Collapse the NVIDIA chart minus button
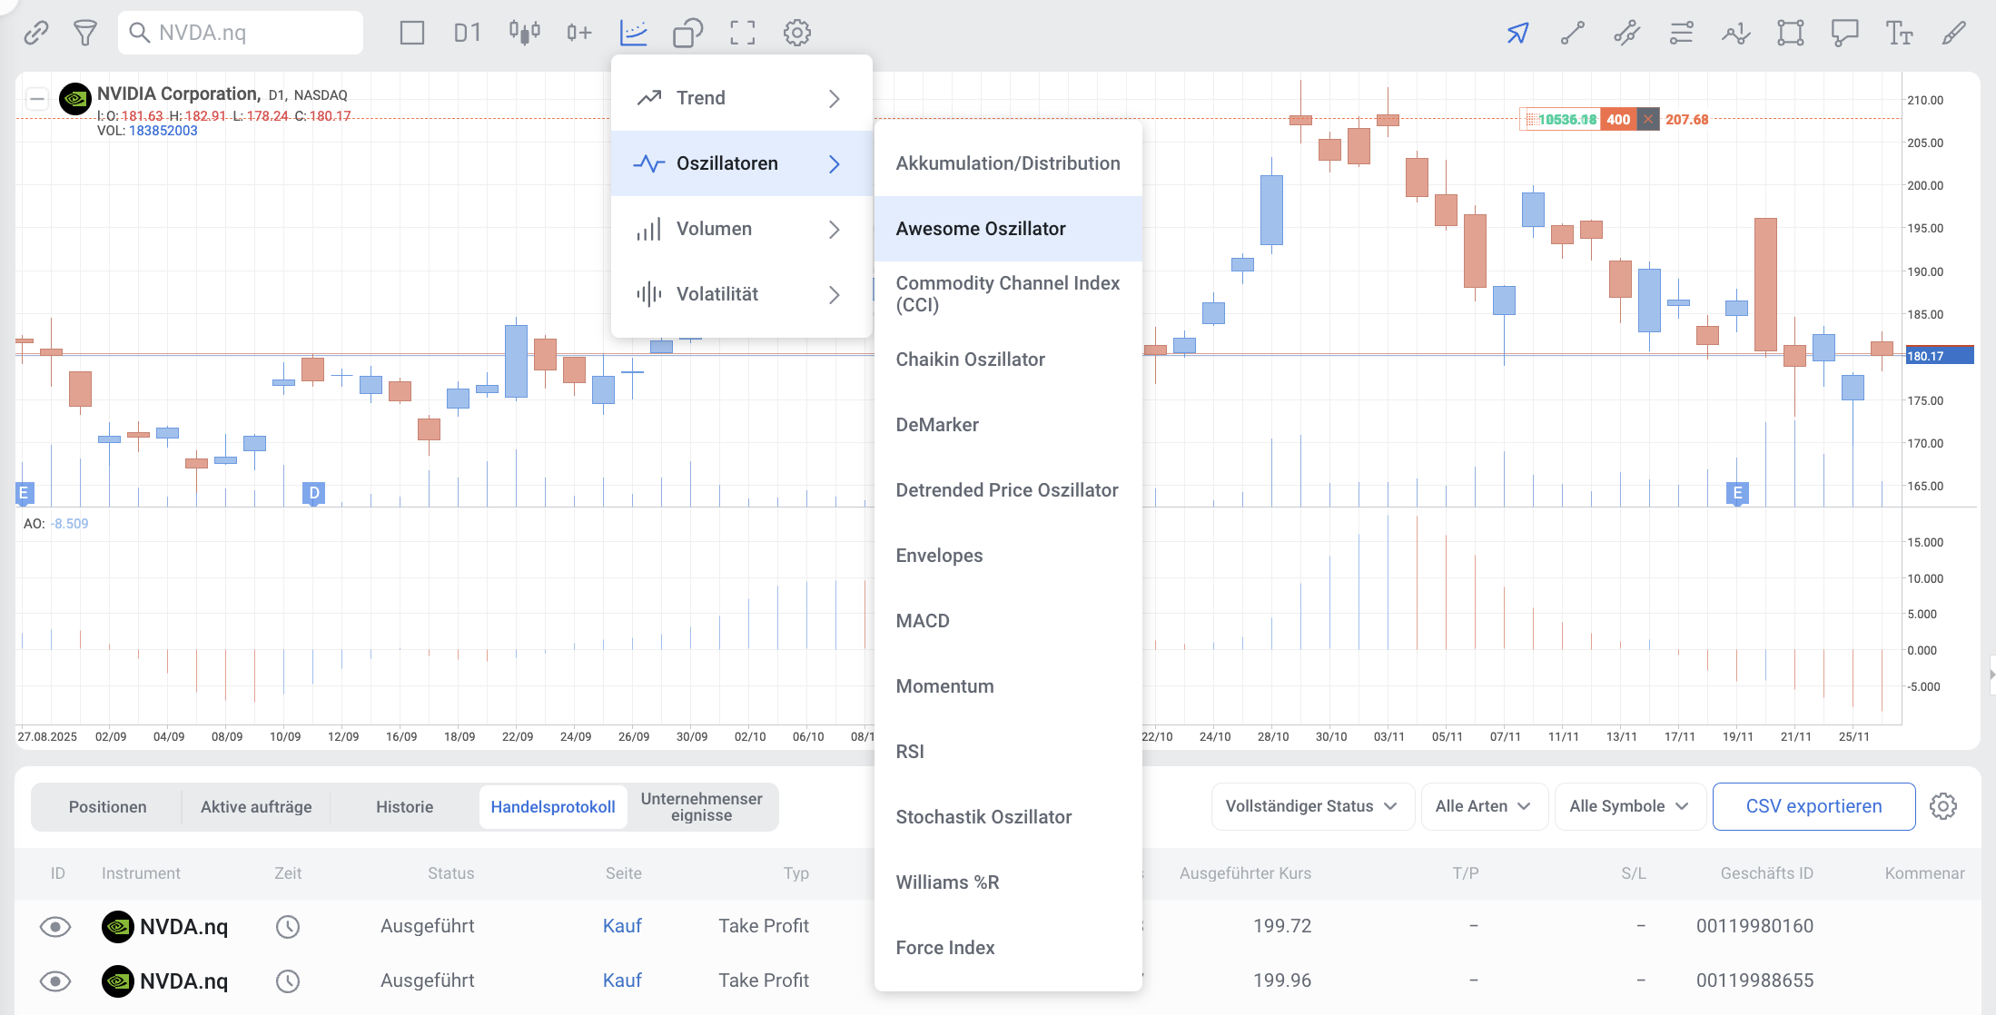The width and height of the screenshot is (1996, 1015). click(37, 98)
